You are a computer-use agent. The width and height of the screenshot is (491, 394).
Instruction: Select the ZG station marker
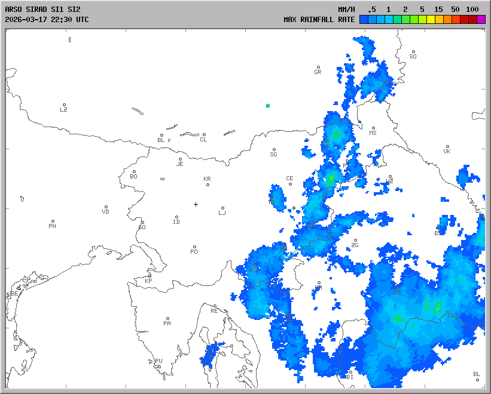pos(355,241)
